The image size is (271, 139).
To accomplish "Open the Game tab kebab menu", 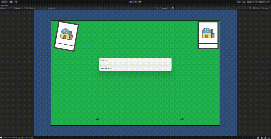I will 269,6.
